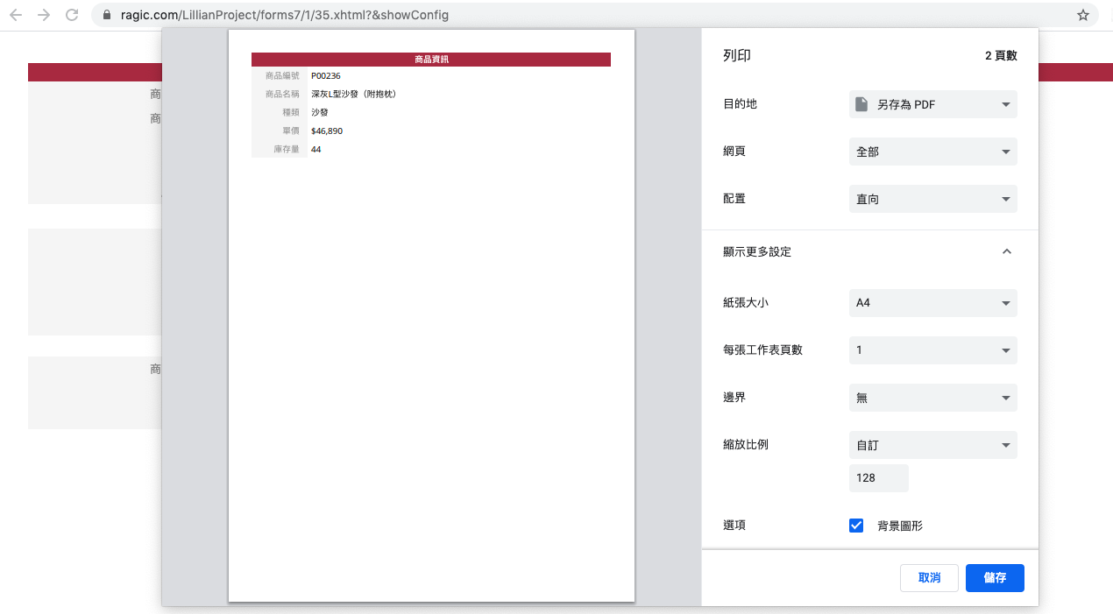
Task: Click the browser back arrow
Action: (x=16, y=15)
